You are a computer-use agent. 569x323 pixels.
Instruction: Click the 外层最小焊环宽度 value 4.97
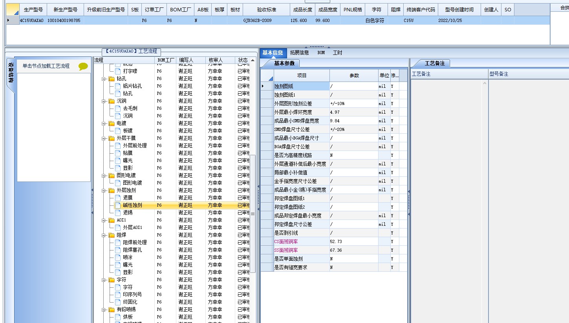354,112
